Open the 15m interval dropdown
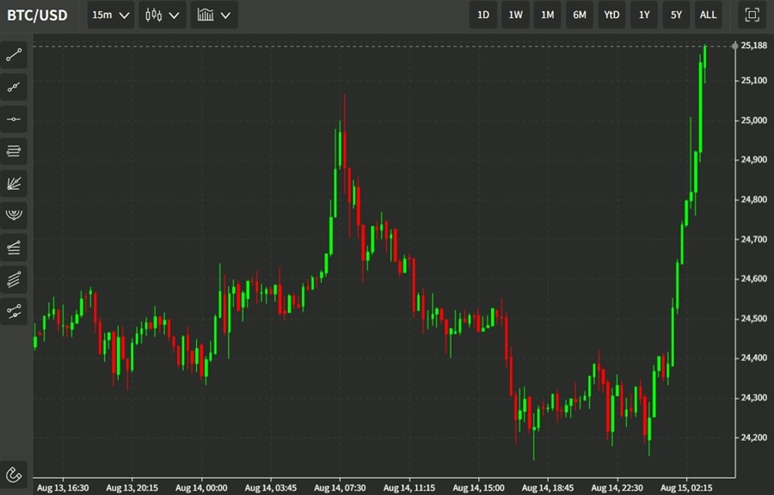Viewport: 774px width, 495px height. click(111, 15)
